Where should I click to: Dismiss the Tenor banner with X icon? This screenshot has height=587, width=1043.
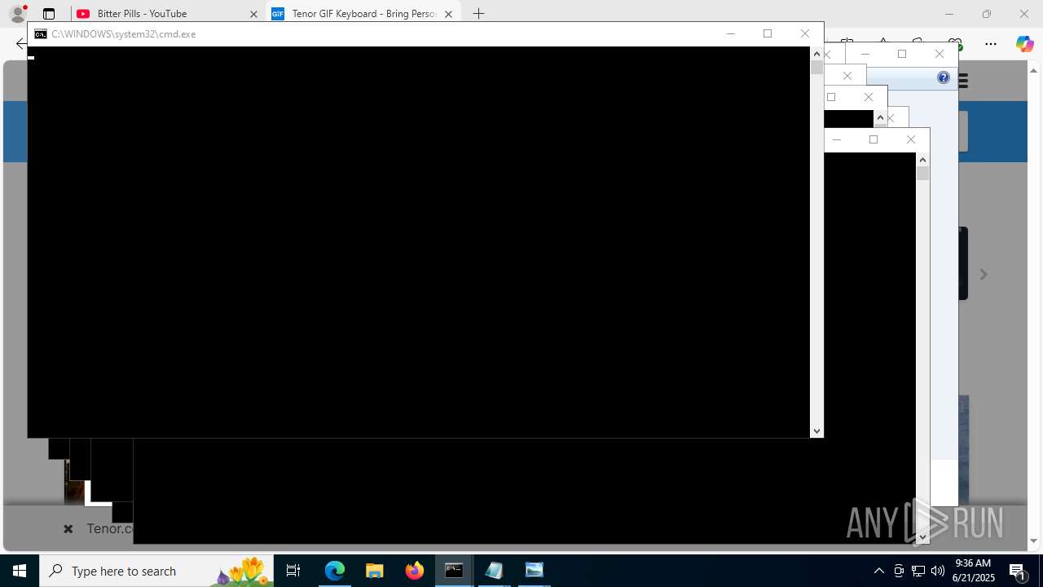click(68, 529)
